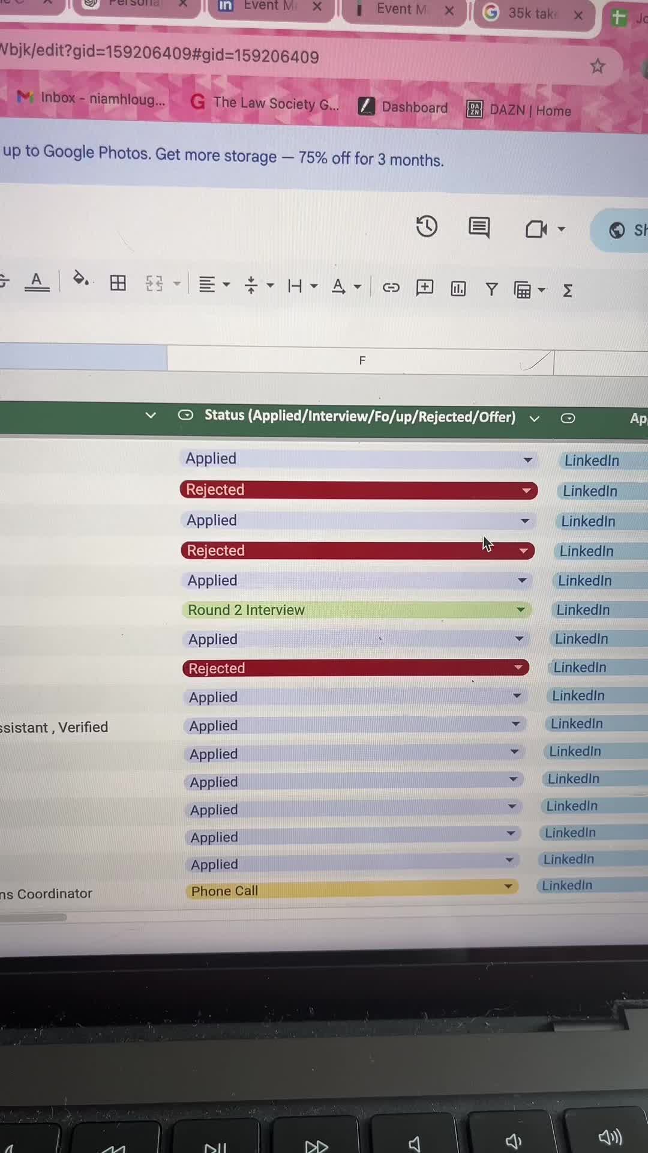648x1153 pixels.
Task: Open version history clock icon
Action: point(427,226)
